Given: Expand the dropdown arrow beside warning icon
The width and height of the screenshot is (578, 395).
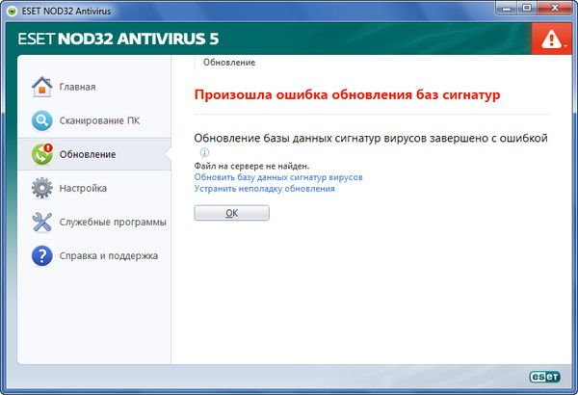Looking at the screenshot, I should tap(565, 46).
